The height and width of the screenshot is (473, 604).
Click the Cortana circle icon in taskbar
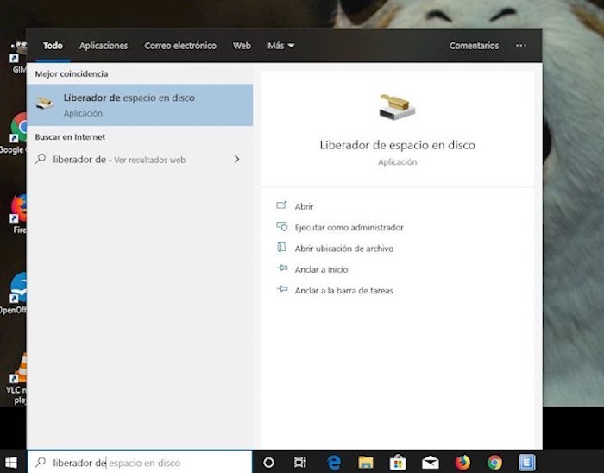click(x=268, y=462)
